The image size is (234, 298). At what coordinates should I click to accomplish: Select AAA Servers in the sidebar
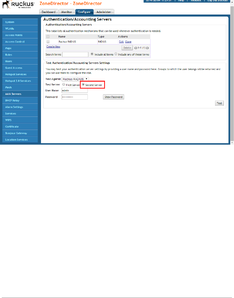point(20,94)
